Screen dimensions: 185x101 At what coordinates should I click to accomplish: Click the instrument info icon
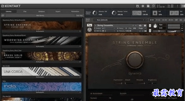click(x=145, y=25)
